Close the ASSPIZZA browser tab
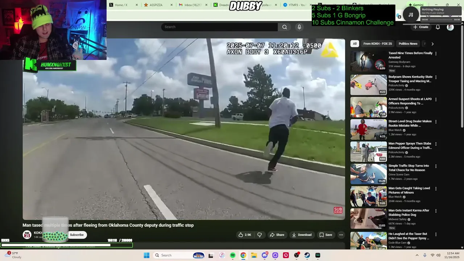The width and height of the screenshot is (464, 261). point(171,5)
